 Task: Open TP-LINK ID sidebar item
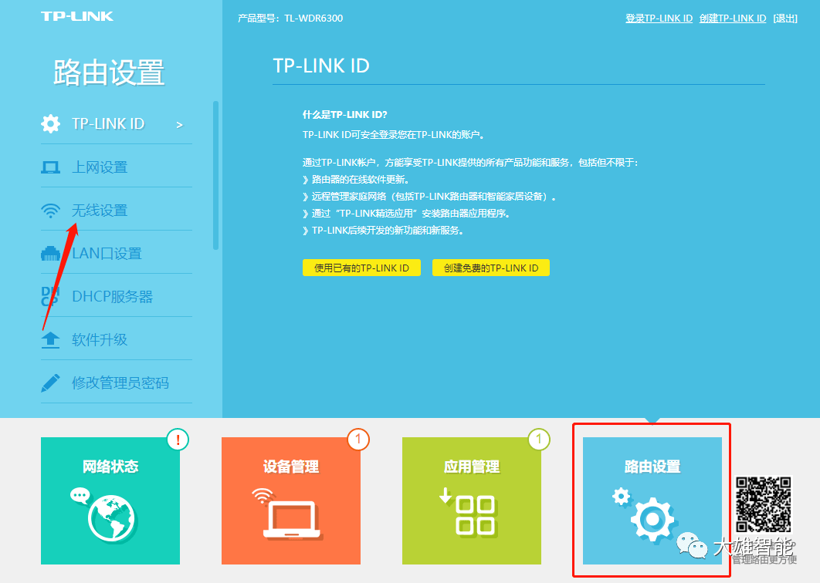[117, 123]
